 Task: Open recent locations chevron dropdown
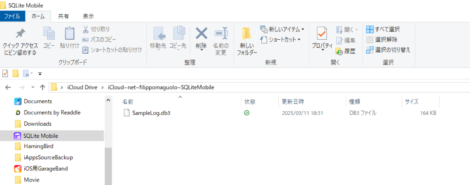click(33, 87)
